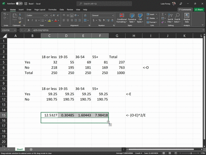Open the font size dropdown
Screen dimensions: 206x155
pyautogui.click(x=51, y=15)
